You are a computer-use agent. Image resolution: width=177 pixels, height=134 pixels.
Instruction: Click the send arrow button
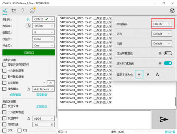pos(164,120)
